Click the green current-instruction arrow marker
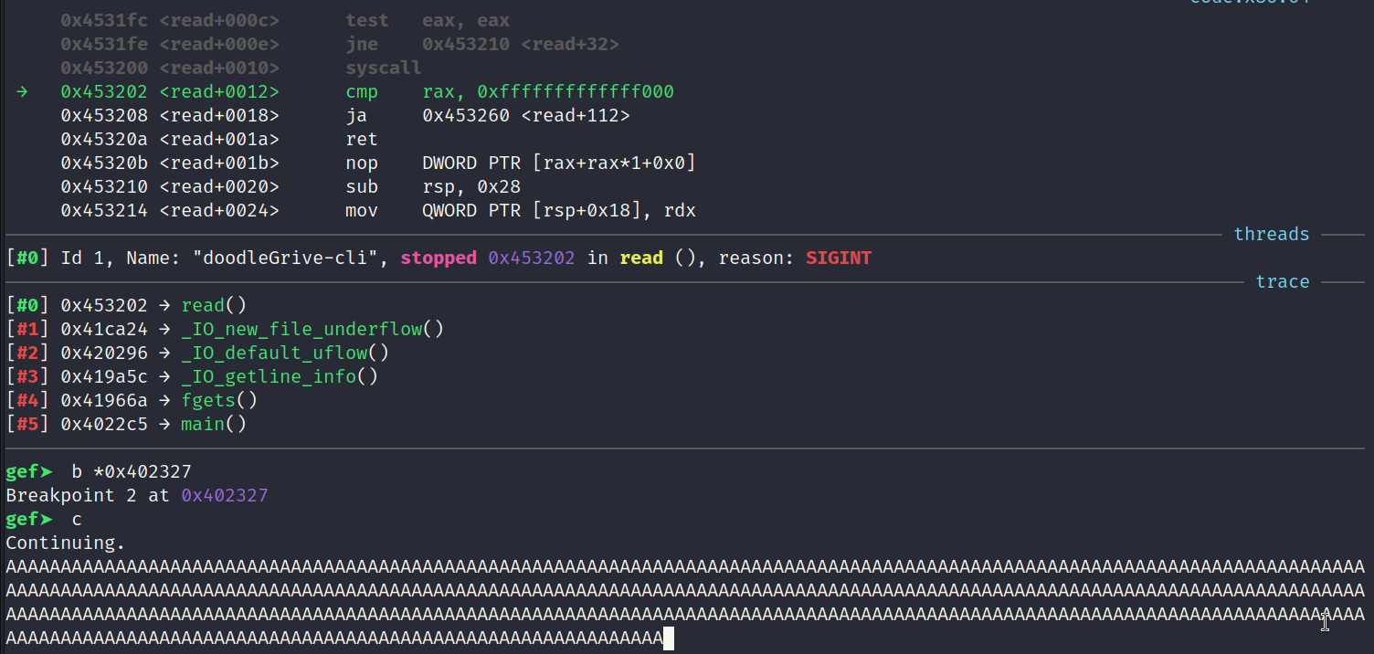Screen dimensions: 1374x654 [22, 91]
